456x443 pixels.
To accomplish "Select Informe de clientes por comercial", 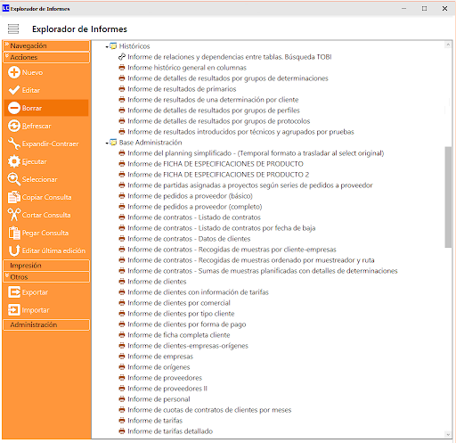I will (179, 303).
